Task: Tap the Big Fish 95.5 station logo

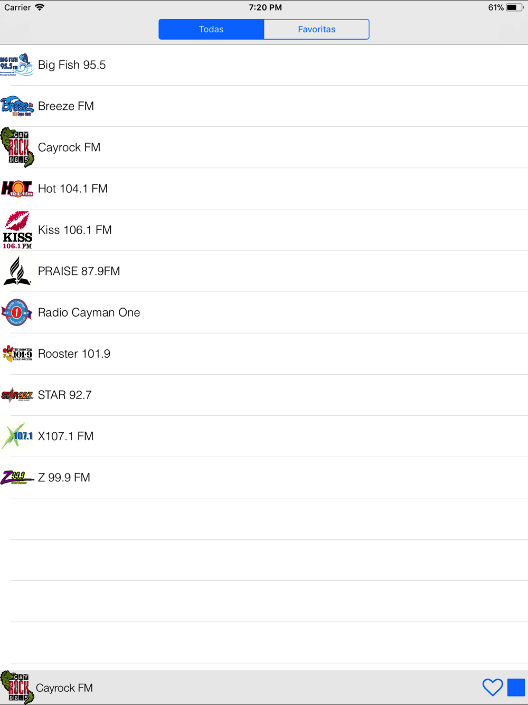Action: point(17,65)
